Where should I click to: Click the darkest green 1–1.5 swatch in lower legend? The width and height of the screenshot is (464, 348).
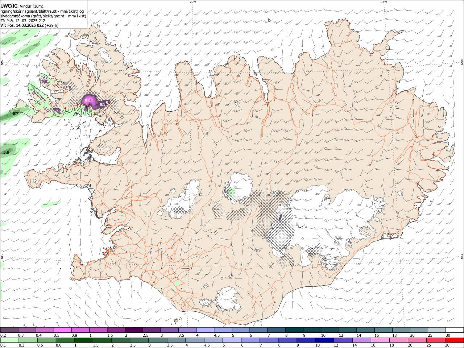pos(83,340)
